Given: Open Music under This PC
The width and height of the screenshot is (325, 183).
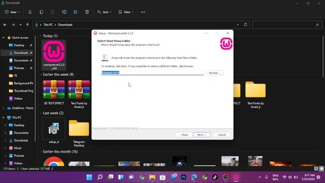Looking at the screenshot, I should point(18,148).
